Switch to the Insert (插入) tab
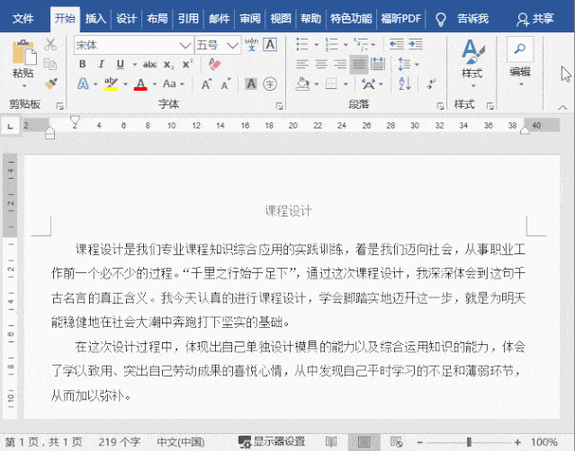The image size is (575, 451). click(x=95, y=18)
